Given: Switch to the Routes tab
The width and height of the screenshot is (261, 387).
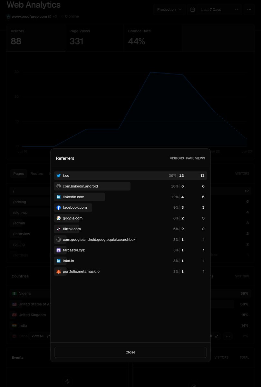Looking at the screenshot, I should [37, 174].
